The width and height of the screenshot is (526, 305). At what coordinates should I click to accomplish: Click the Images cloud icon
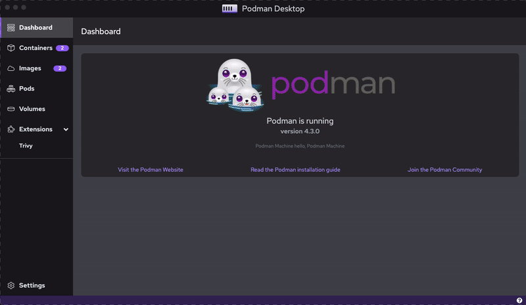[11, 68]
